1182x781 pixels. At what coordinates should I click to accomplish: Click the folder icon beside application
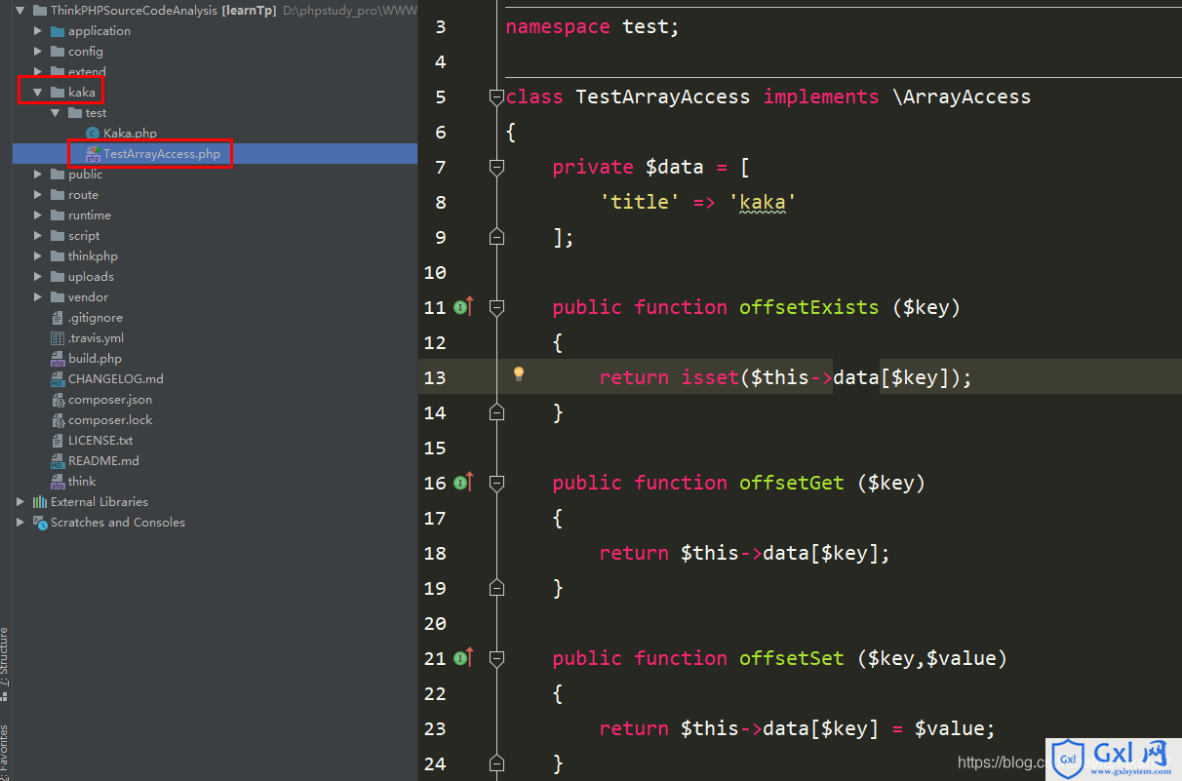click(x=58, y=31)
